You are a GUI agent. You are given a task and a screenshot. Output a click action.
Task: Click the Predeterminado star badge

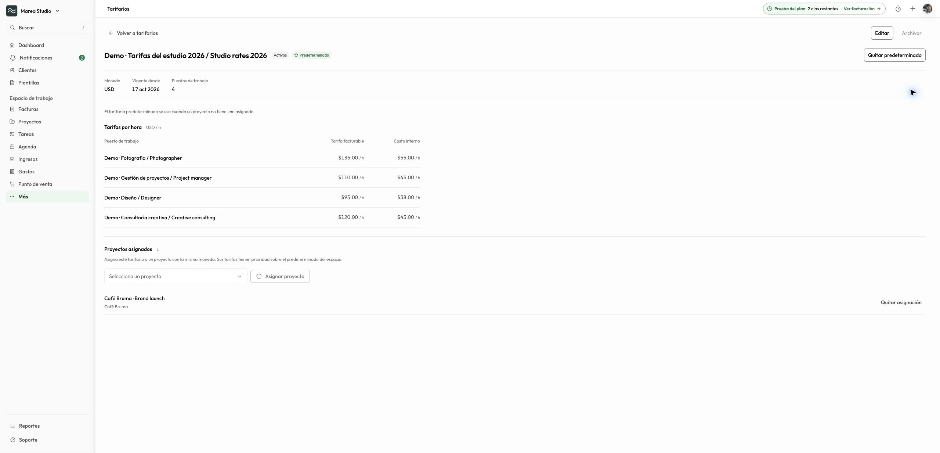point(311,55)
